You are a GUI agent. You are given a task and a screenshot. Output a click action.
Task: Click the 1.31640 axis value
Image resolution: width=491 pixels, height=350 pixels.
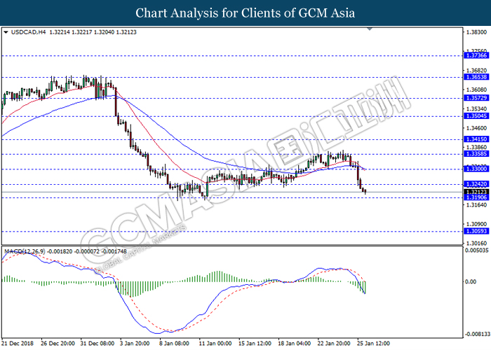[x=476, y=205]
